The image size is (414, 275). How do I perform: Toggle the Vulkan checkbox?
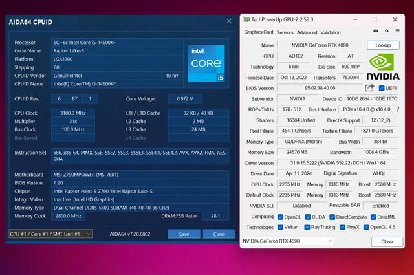coord(280,227)
